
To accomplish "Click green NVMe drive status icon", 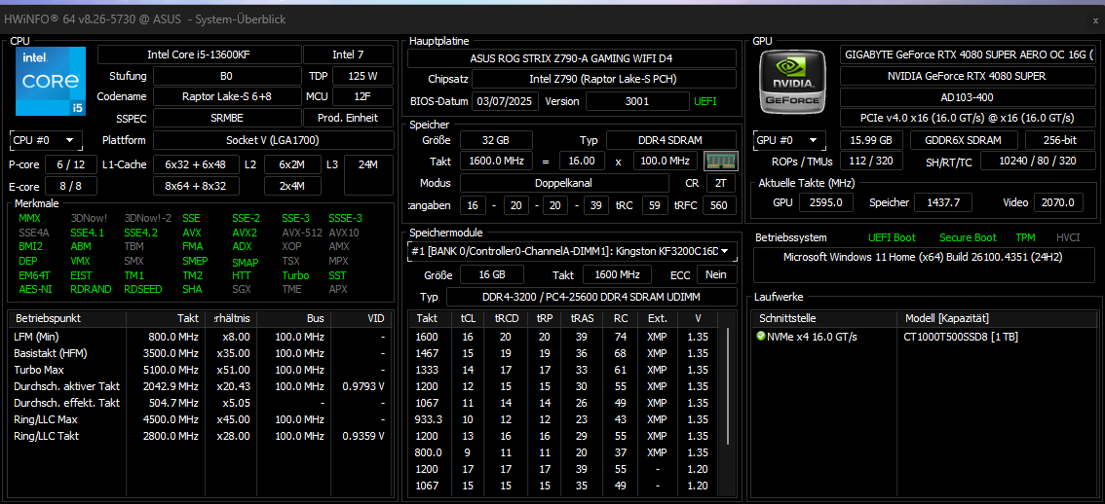I will click(760, 336).
